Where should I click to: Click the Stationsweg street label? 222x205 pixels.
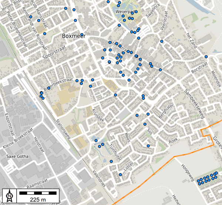pyautogui.click(x=63, y=129)
